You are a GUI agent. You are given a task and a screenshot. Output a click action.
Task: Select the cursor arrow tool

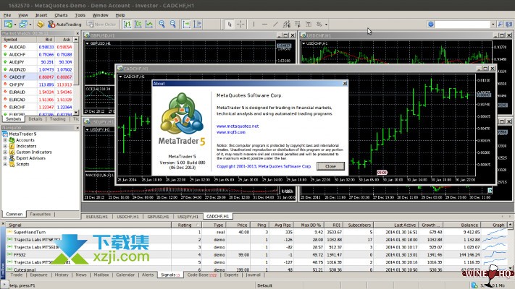click(230, 25)
